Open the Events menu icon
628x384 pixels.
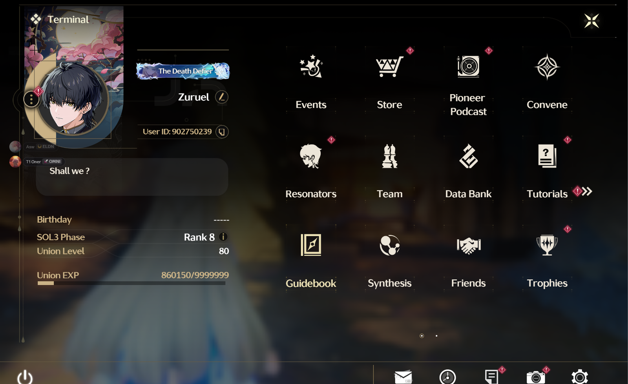tap(311, 66)
